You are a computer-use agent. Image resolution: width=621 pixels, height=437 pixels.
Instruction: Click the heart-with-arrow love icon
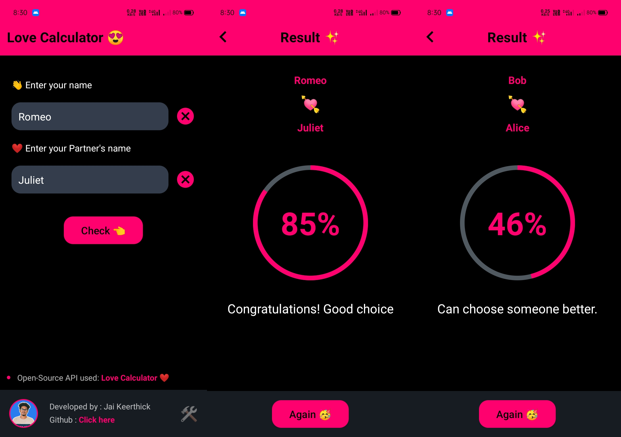coord(310,104)
